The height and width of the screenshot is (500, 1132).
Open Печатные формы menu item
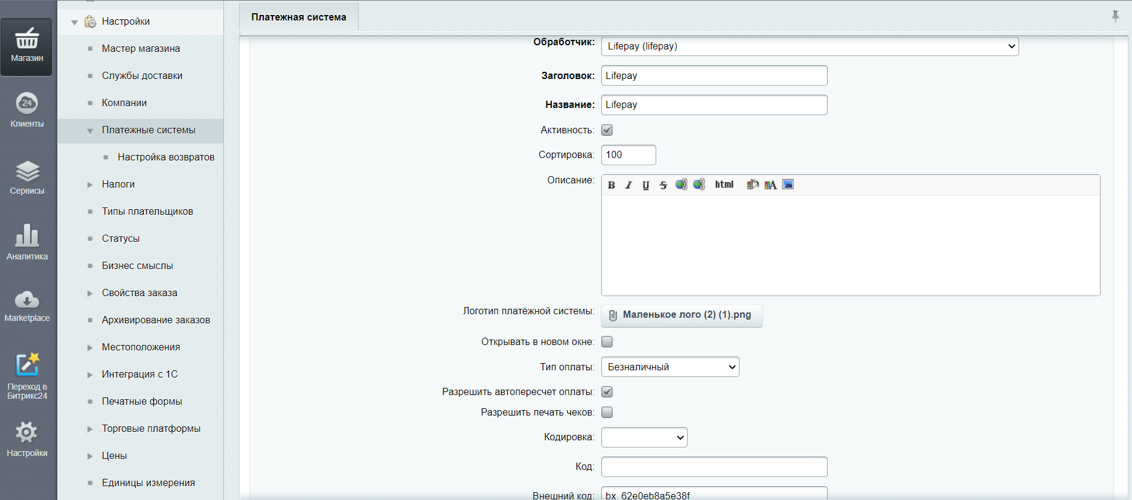pos(142,401)
